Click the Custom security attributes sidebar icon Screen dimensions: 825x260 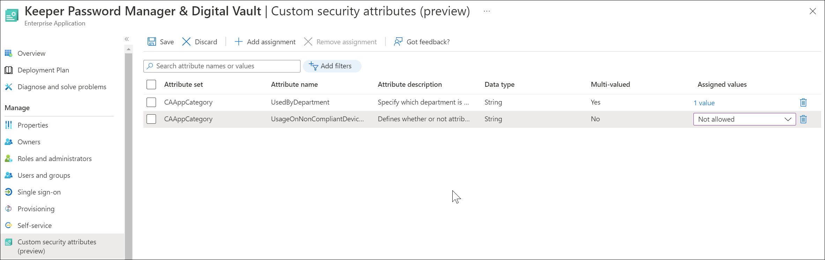click(x=9, y=242)
